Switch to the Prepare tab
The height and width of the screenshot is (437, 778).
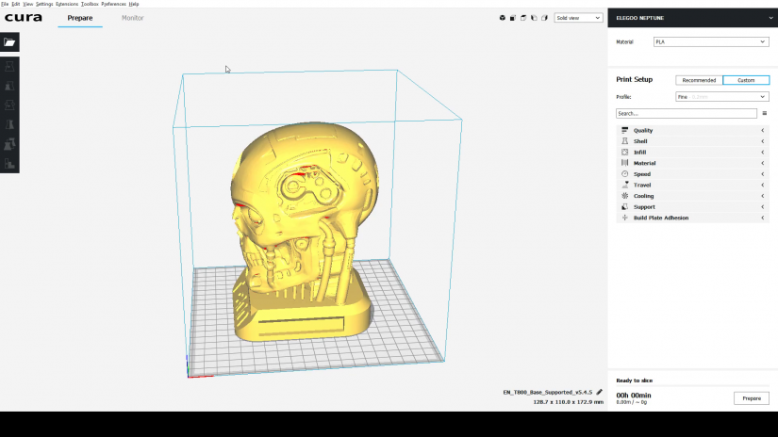click(x=80, y=18)
